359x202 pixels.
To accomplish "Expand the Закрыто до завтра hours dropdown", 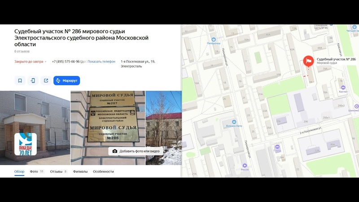I will pos(31,61).
